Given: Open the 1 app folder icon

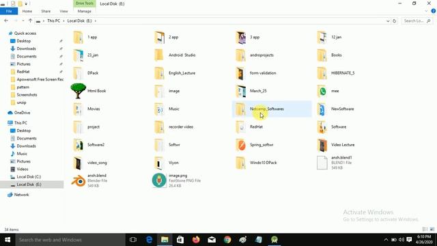Looking at the screenshot, I should coord(78,38).
